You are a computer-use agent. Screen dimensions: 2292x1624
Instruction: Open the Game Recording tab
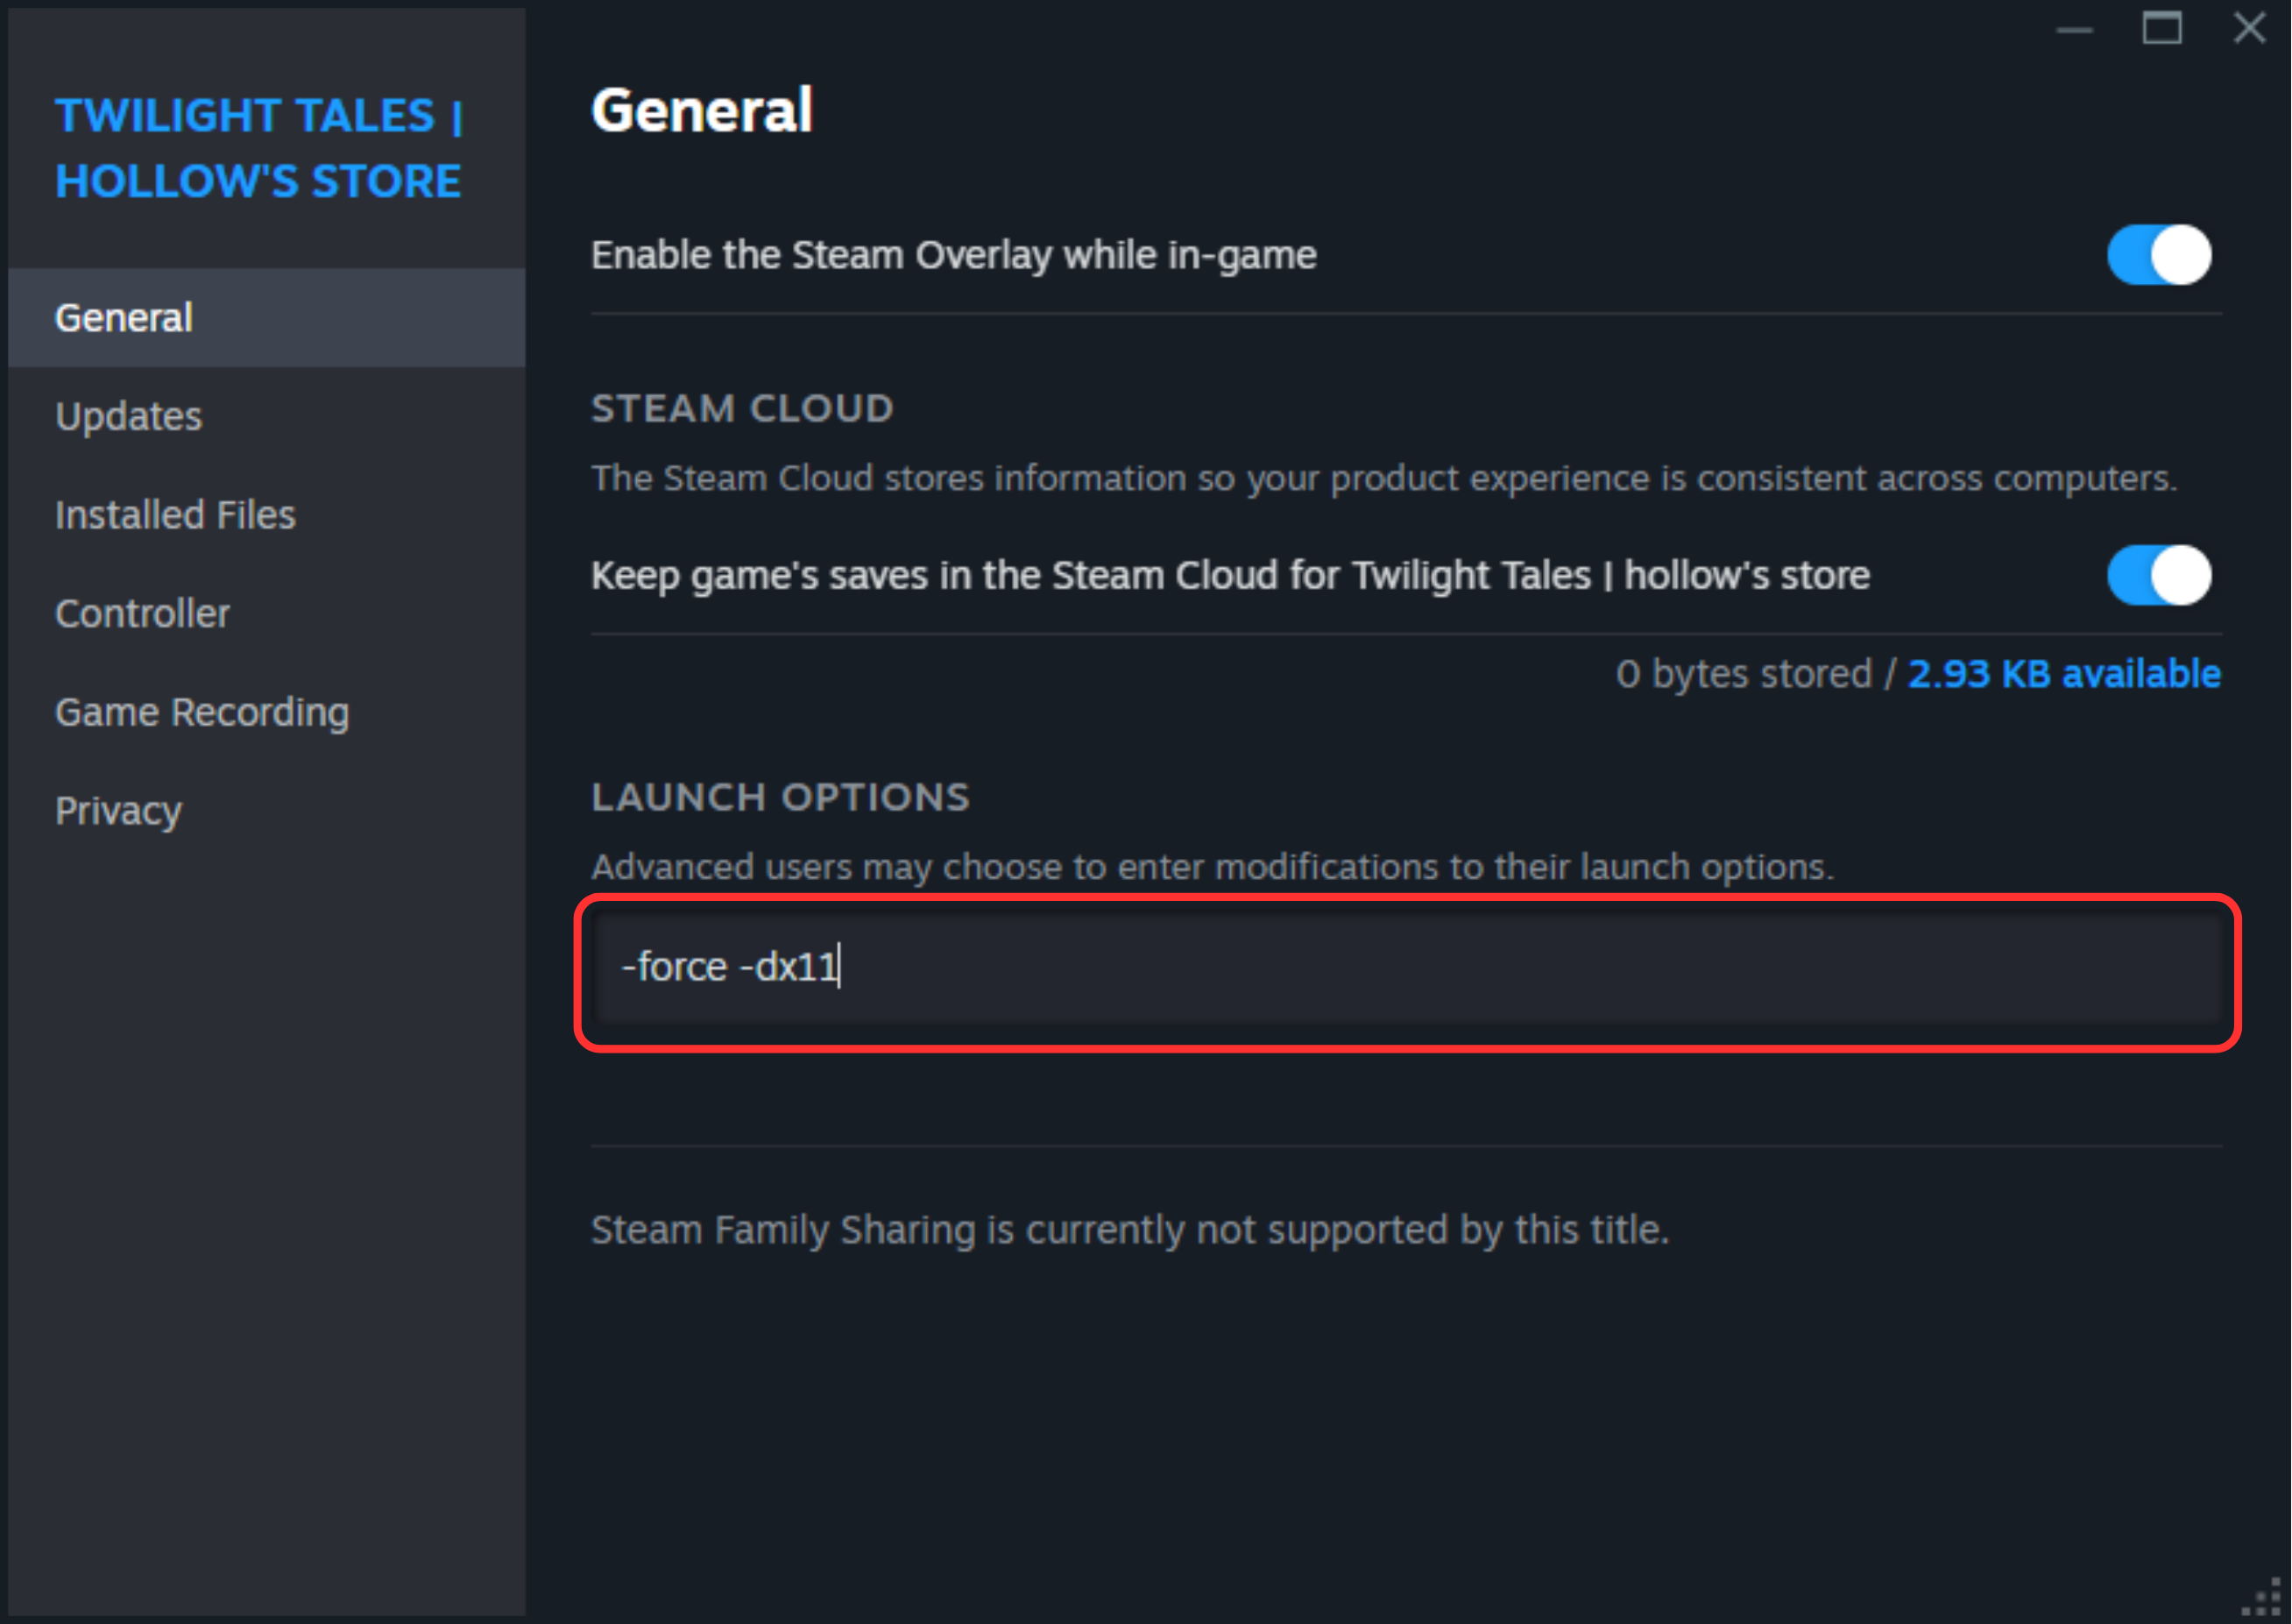[x=203, y=712]
